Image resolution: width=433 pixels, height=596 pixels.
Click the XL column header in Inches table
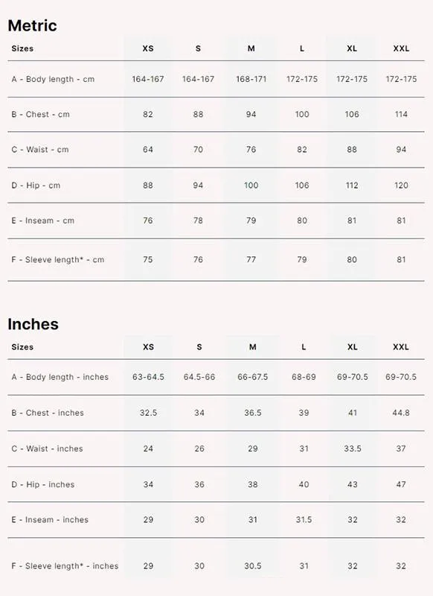[x=353, y=347]
